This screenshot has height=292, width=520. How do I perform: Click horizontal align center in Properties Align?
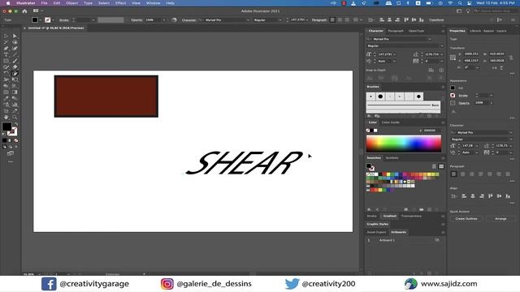[473, 196]
